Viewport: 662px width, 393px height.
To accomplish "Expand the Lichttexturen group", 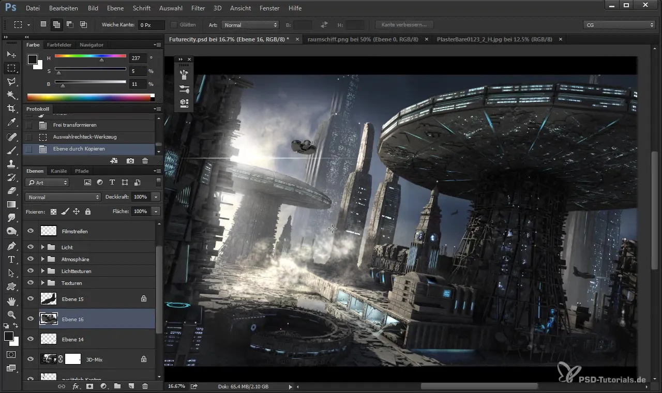I will click(x=43, y=271).
